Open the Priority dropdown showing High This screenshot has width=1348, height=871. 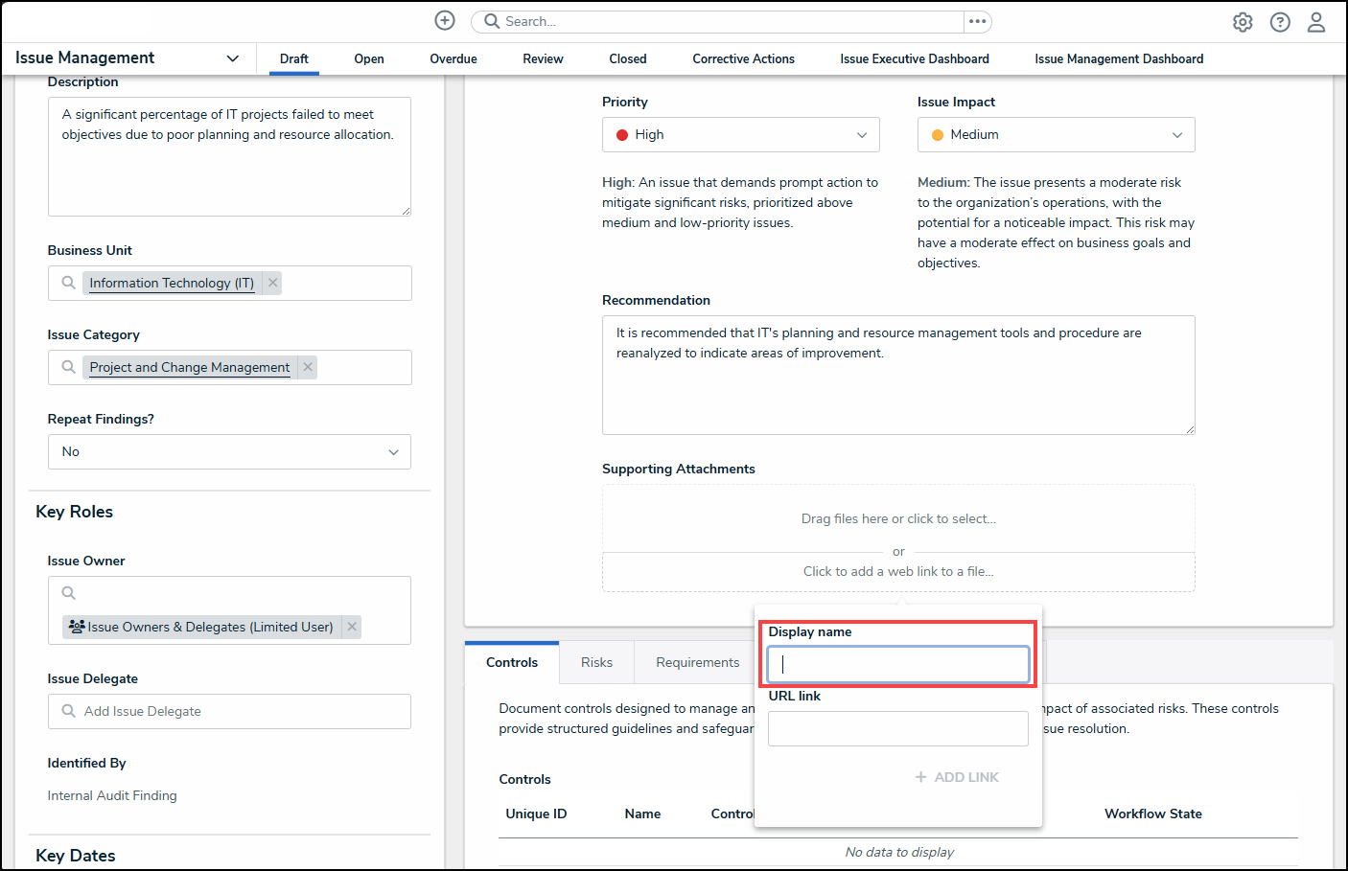[740, 135]
